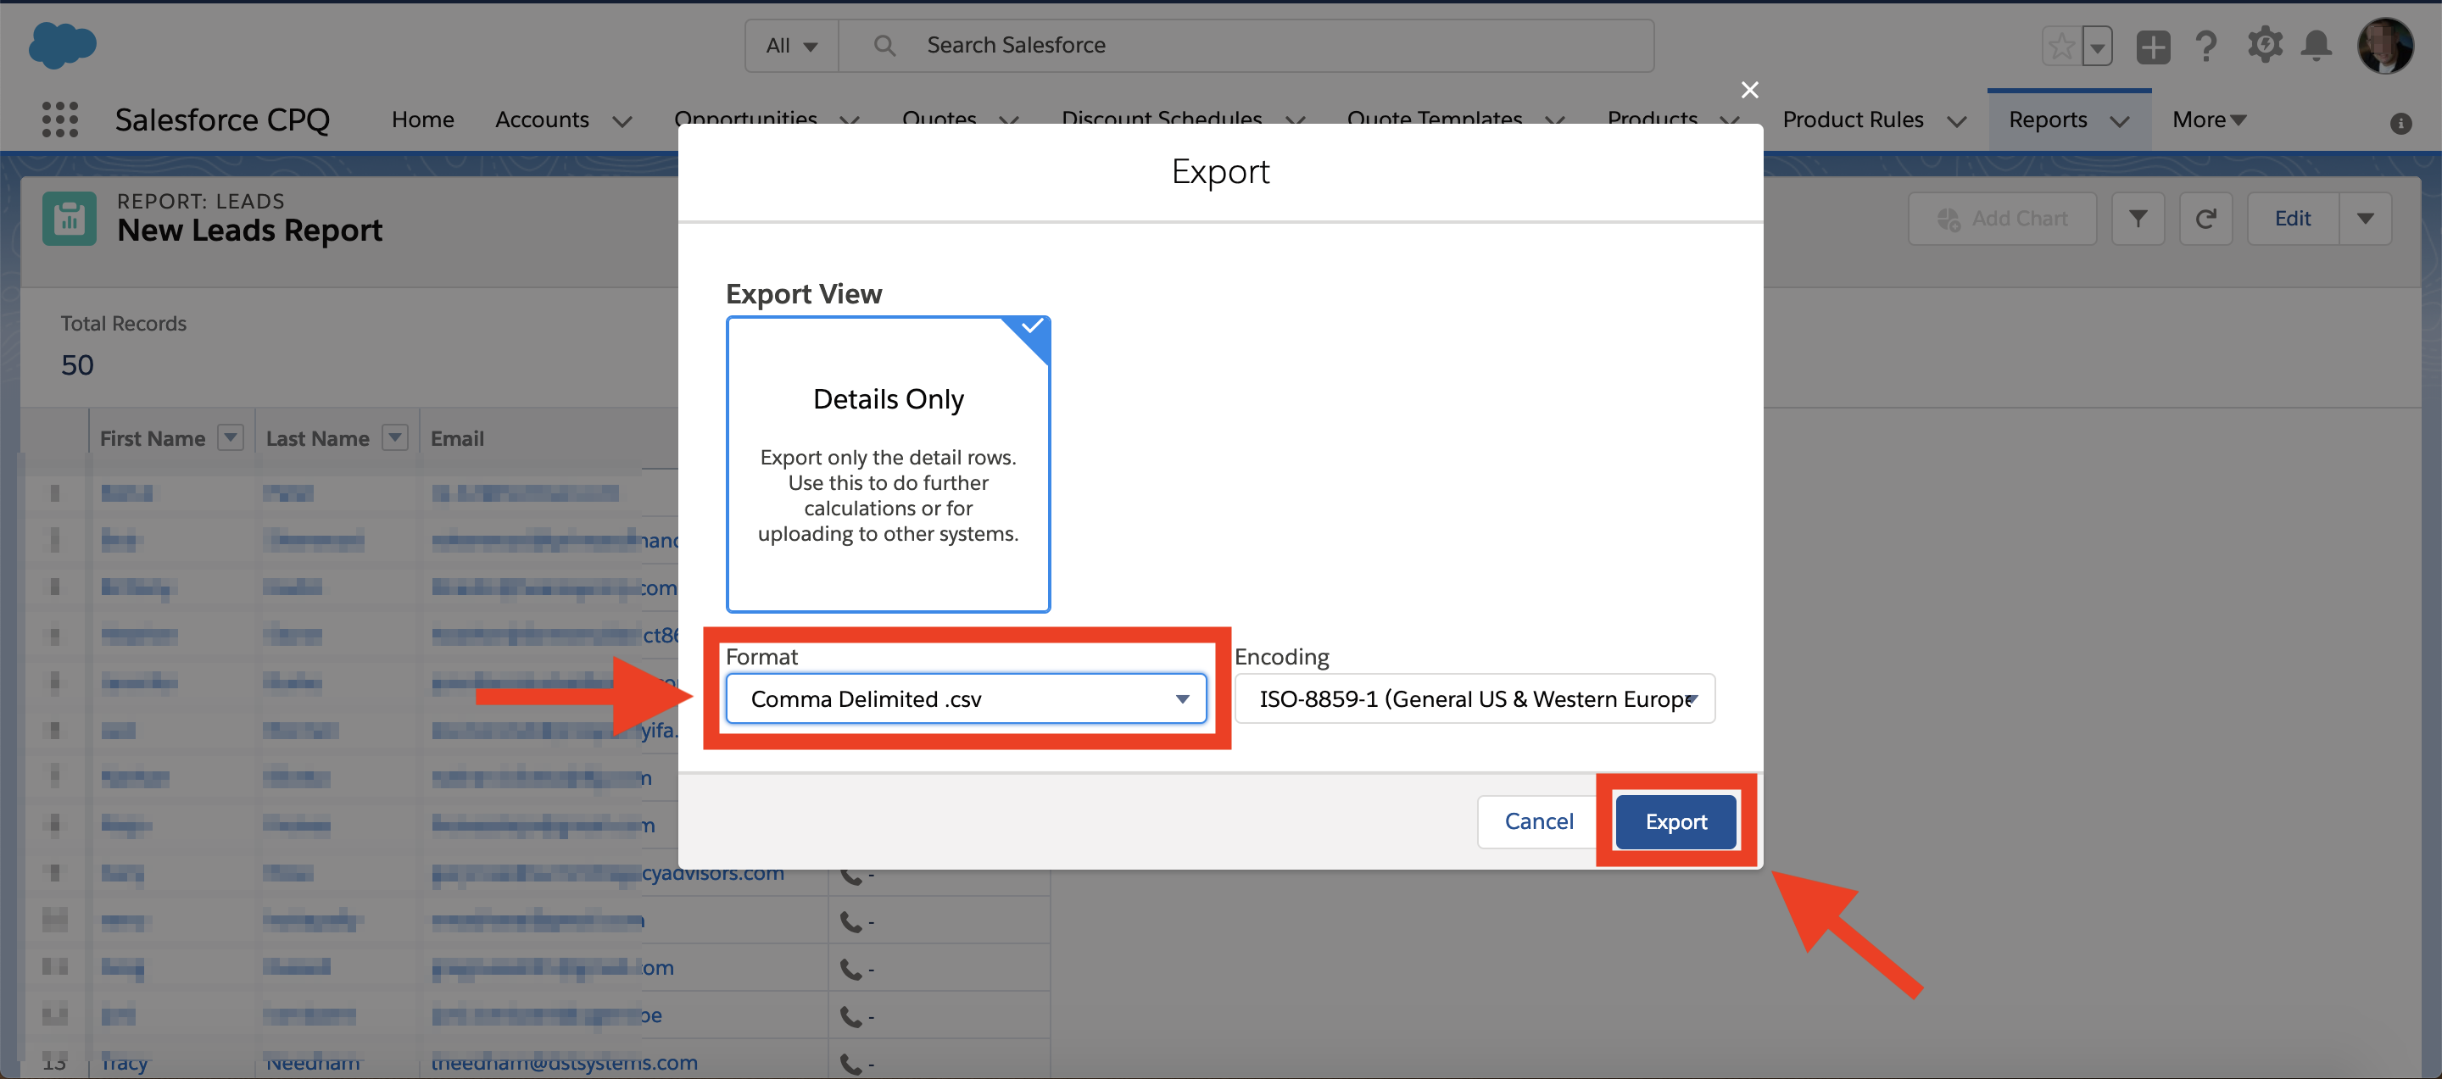Viewport: 2442px width, 1079px height.
Task: Click the Add Chart button
Action: tap(2002, 218)
